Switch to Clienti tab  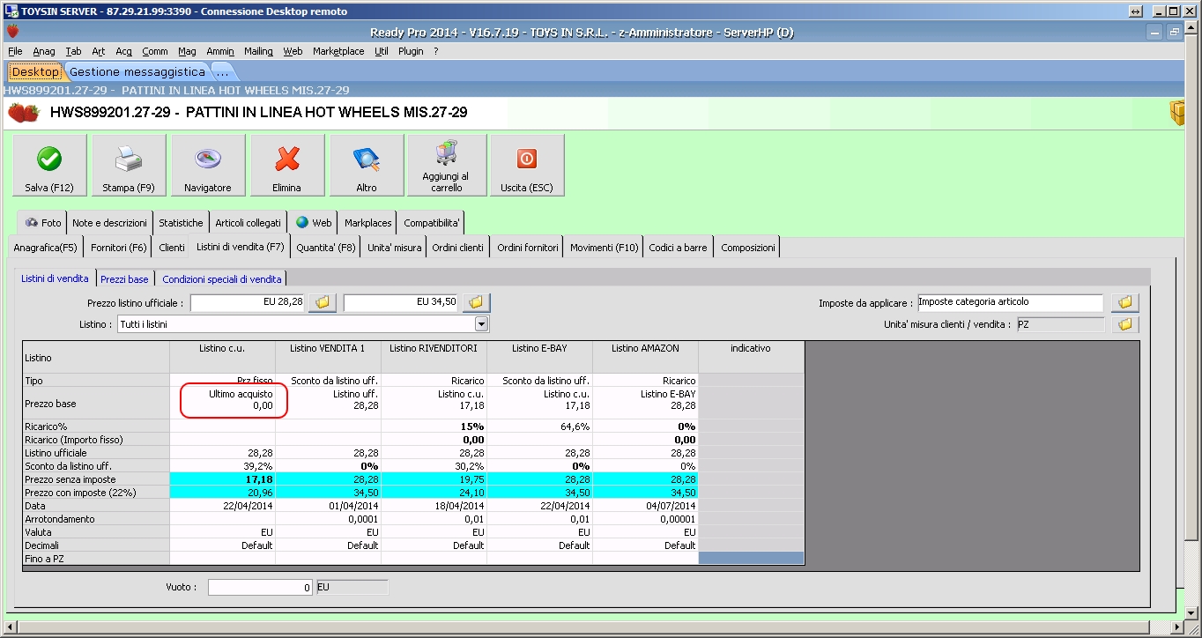tap(172, 248)
